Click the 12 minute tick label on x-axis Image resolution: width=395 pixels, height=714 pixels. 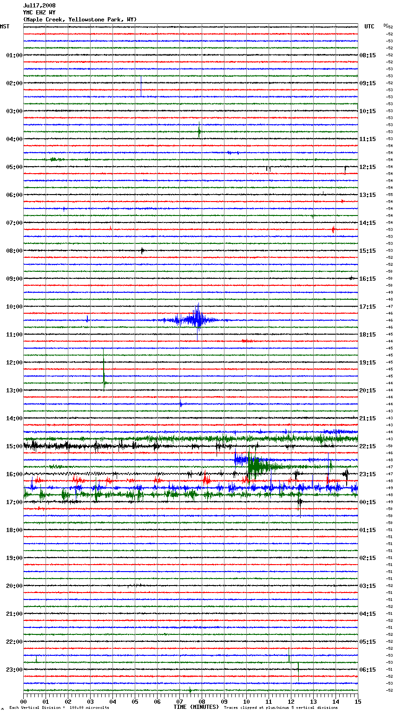click(x=291, y=701)
